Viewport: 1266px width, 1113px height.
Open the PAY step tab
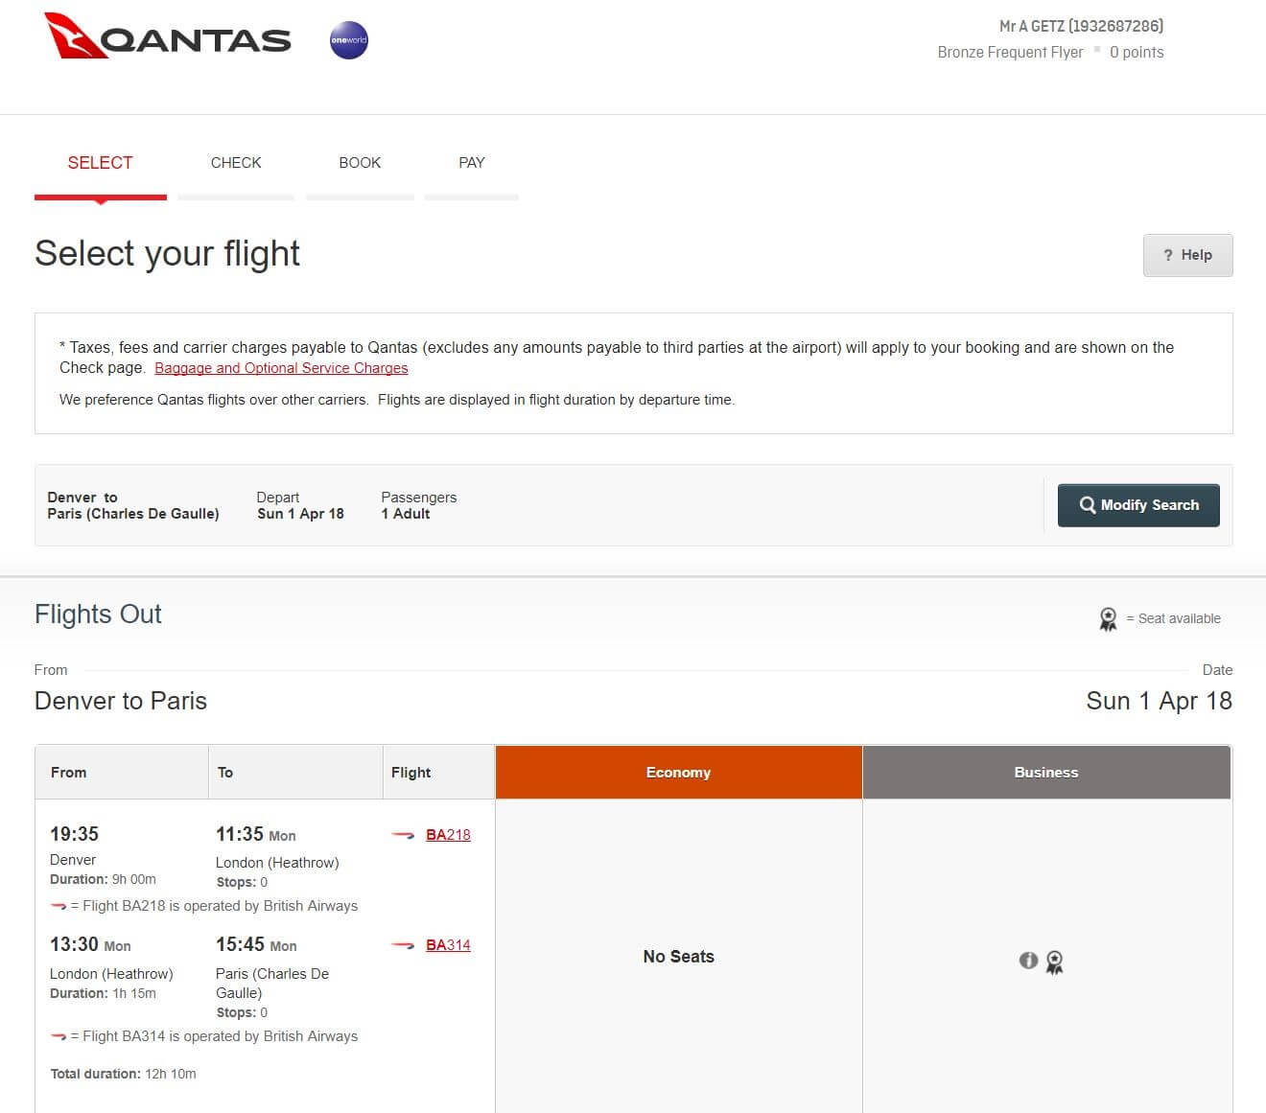pos(471,162)
